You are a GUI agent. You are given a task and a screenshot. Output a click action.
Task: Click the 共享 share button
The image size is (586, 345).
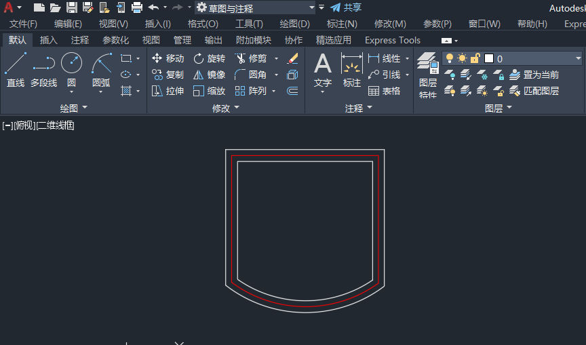(x=346, y=7)
